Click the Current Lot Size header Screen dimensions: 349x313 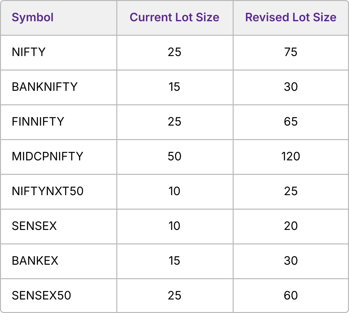click(x=174, y=17)
